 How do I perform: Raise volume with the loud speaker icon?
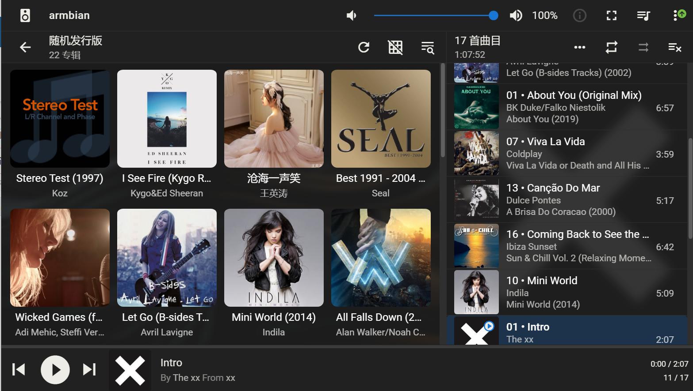pyautogui.click(x=516, y=16)
